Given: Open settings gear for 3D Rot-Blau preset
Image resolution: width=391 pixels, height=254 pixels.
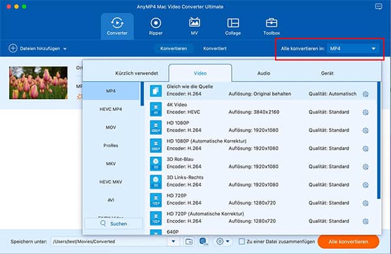Looking at the screenshot, I should pos(366,167).
